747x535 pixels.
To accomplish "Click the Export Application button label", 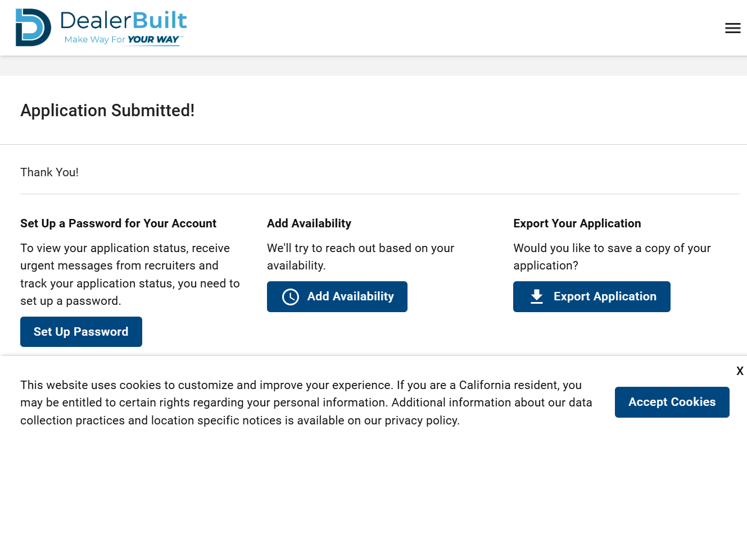I will (605, 296).
